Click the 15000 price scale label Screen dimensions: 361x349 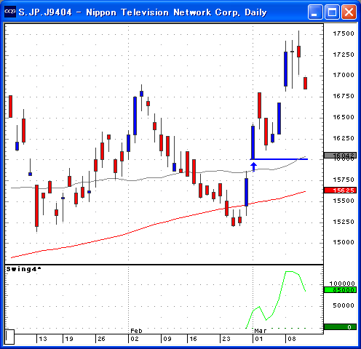344,242
